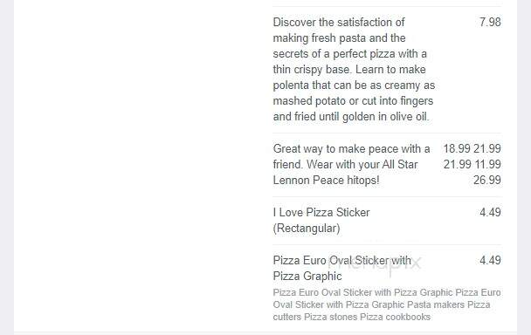The width and height of the screenshot is (531, 335).
Task: Select the 18.99 price
Action: click(457, 148)
